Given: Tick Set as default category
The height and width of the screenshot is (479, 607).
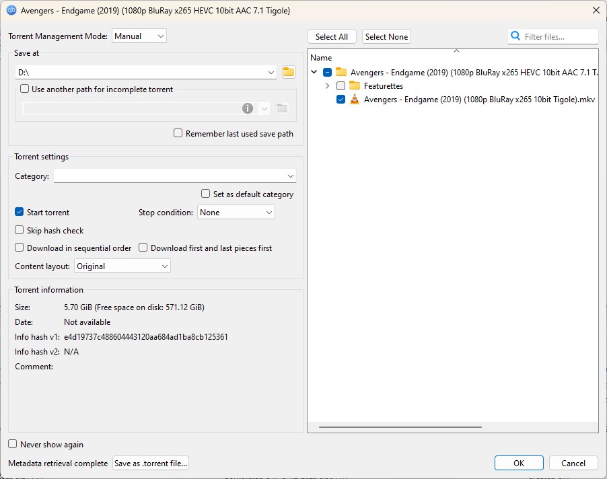Looking at the screenshot, I should (x=205, y=194).
